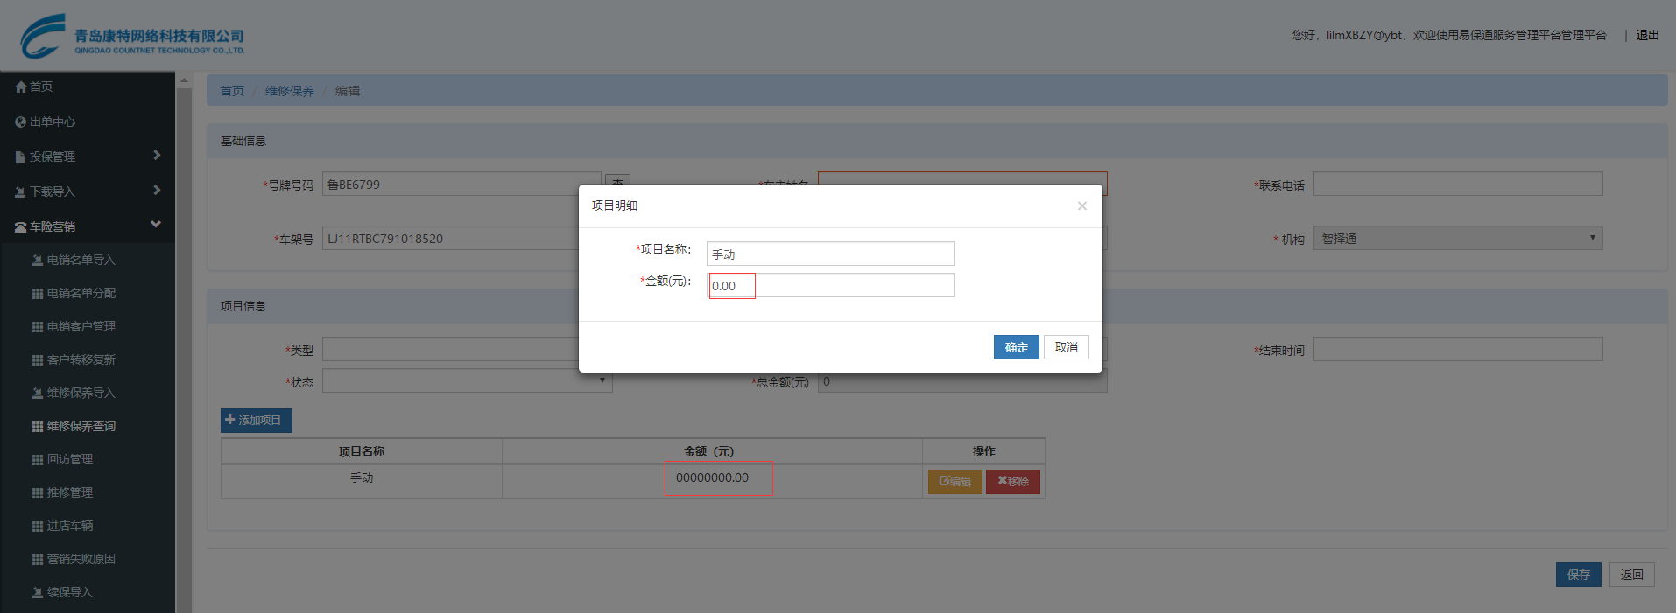This screenshot has height=613, width=1676.
Task: Open 电销客户管理 in sidebar
Action: (x=81, y=327)
